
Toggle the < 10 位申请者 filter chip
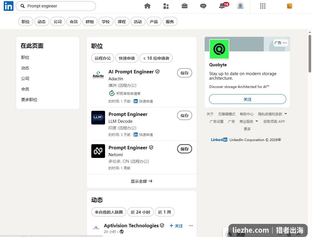(x=156, y=58)
